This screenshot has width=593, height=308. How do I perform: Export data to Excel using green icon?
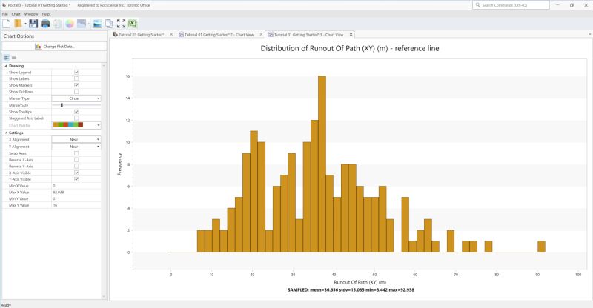tap(133, 24)
